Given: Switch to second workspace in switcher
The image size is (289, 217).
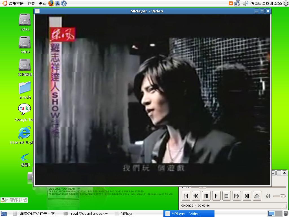Looking at the screenshot, I should [x=279, y=214].
